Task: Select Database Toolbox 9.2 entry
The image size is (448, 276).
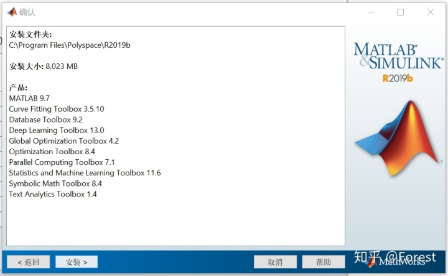Action: [45, 119]
